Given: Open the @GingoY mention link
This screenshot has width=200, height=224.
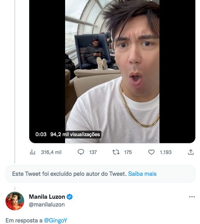Looking at the screenshot, I should [x=55, y=220].
